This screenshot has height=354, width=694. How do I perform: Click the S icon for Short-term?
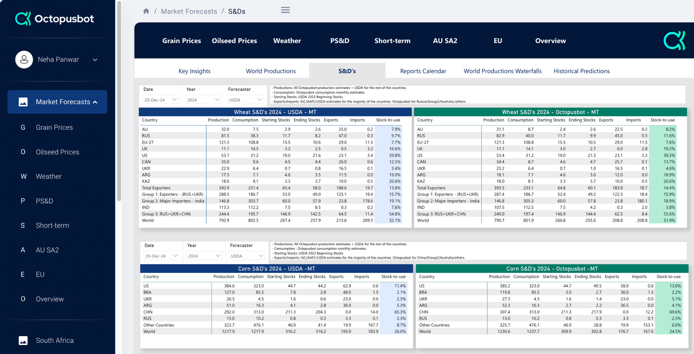click(x=23, y=225)
